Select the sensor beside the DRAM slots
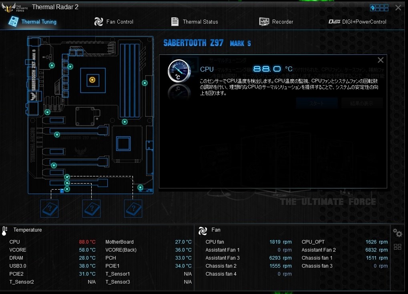This screenshot has width=408, height=294. point(145,83)
